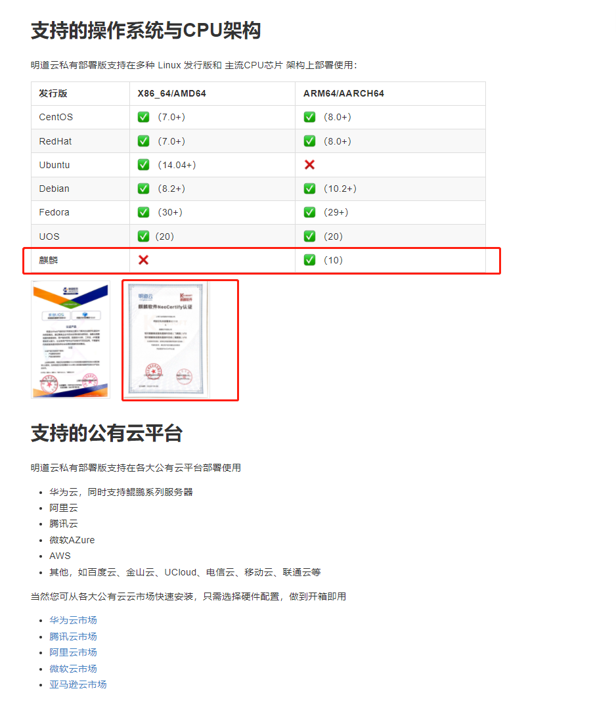Go to the 亚马逊云市场 link

[77, 684]
